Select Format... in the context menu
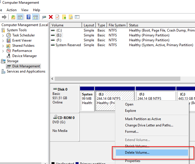Viewport: 195px width, 164px height. [132, 132]
